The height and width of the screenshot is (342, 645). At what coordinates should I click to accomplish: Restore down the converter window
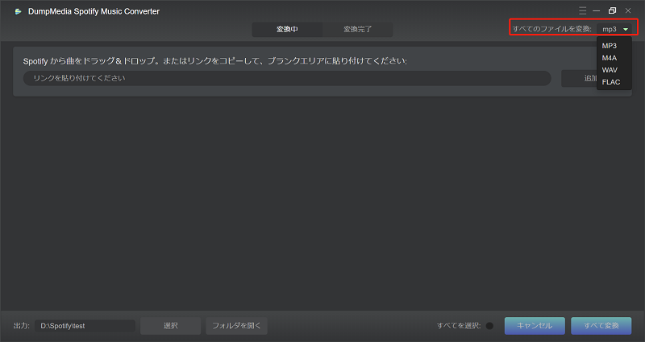pos(612,10)
